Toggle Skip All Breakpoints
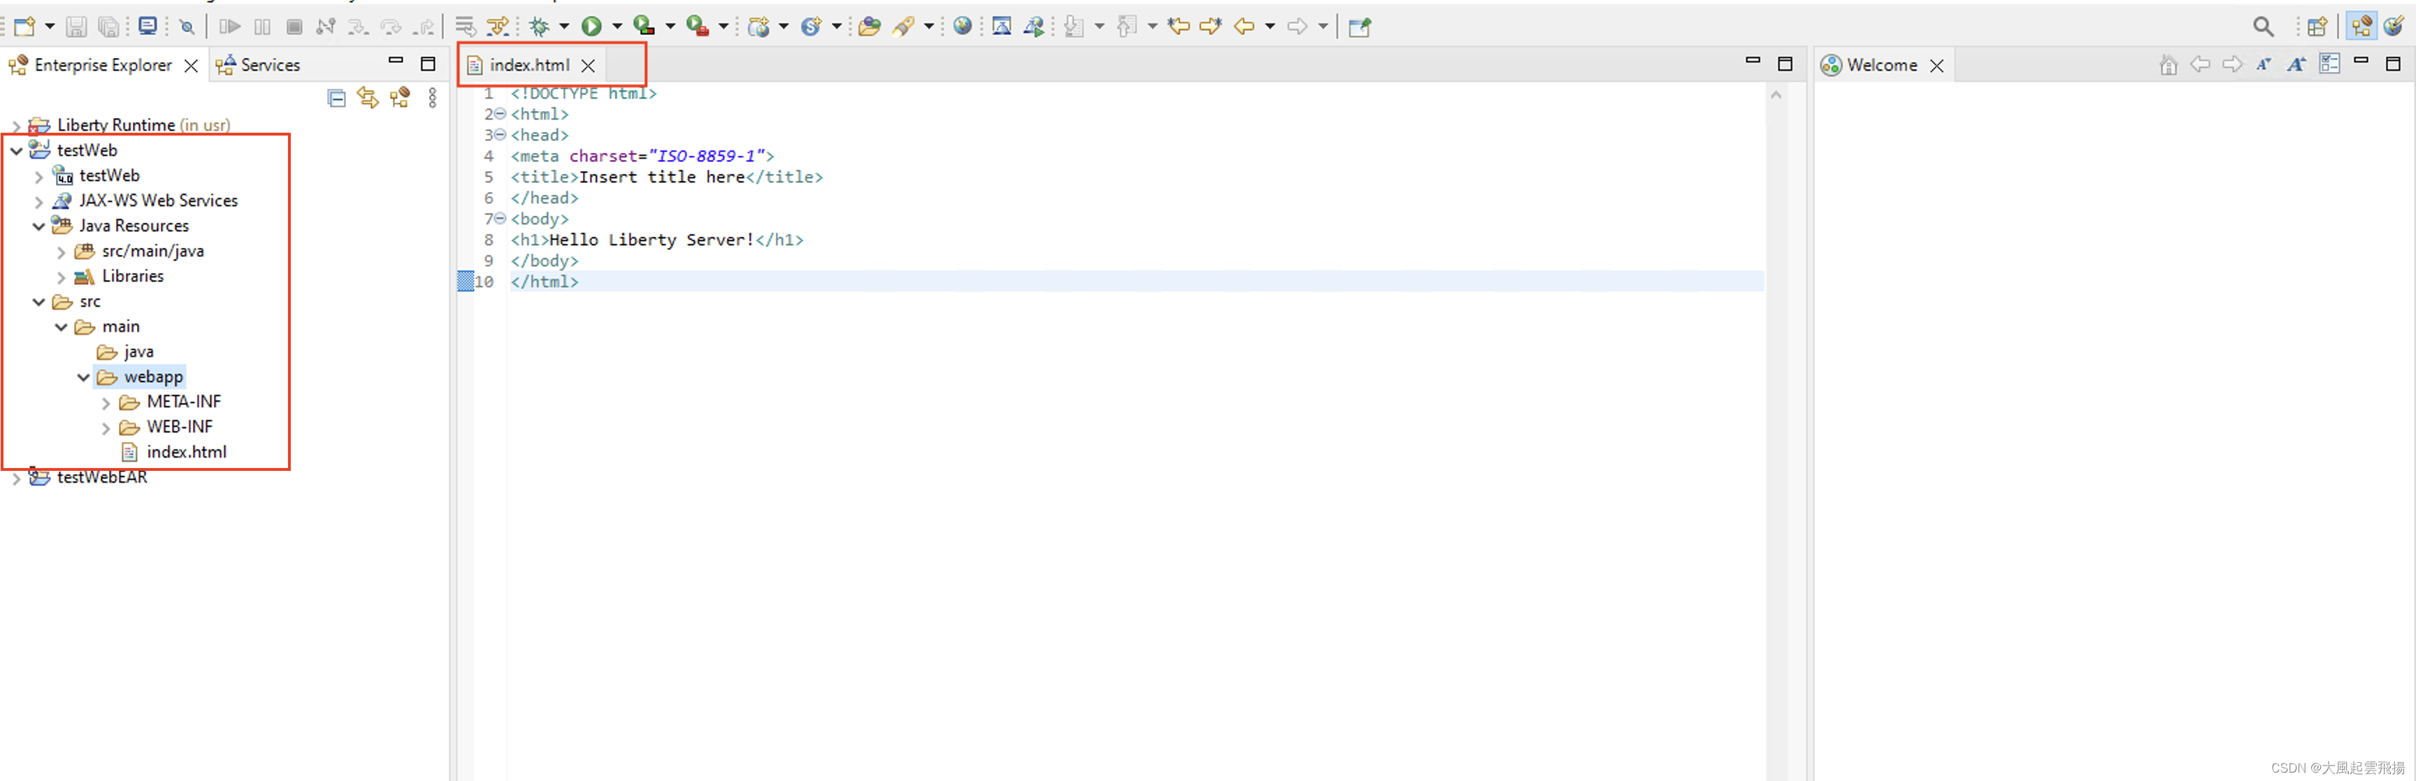The width and height of the screenshot is (2416, 781). 187,27
